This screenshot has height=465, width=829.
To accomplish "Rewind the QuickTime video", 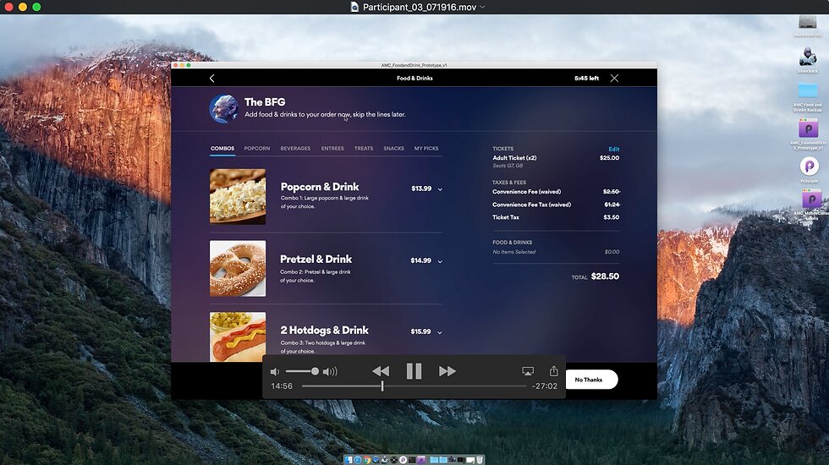I will tap(381, 371).
